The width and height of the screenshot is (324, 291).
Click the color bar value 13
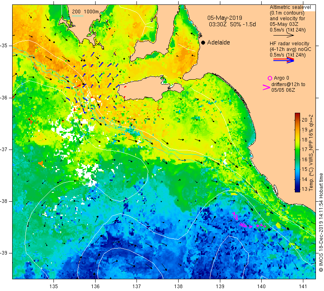[305, 189]
